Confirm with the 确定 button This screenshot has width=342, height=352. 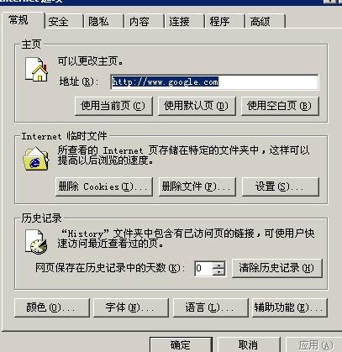coord(181,344)
